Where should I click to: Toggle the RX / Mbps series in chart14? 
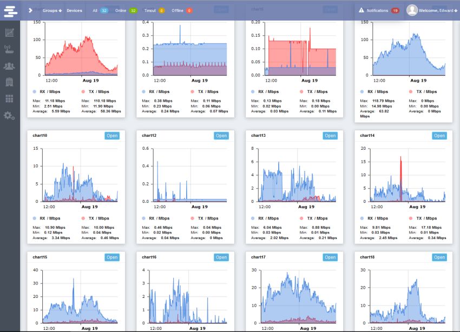(374, 218)
